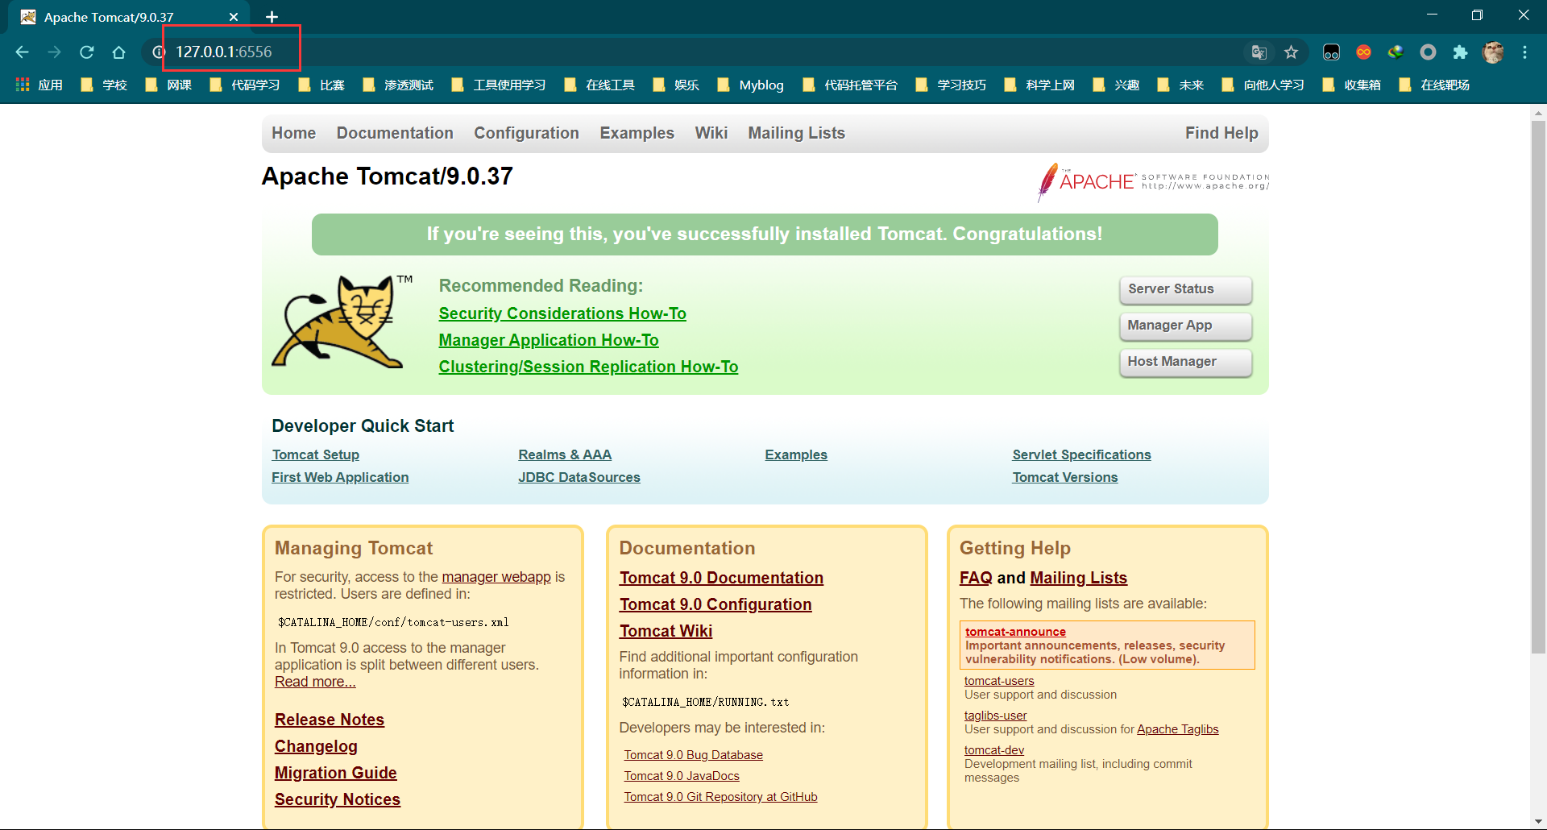Bookmark this page with the star icon
Viewport: 1547px width, 830px height.
[x=1291, y=52]
